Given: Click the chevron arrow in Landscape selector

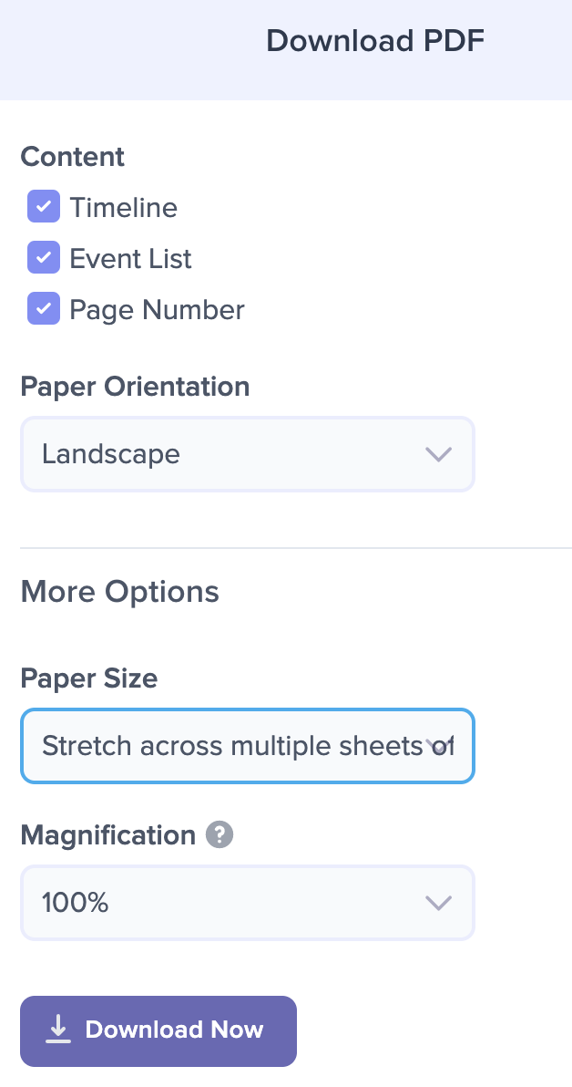Looking at the screenshot, I should coord(438,454).
